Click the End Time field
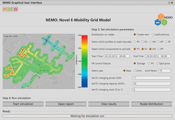The width and height of the screenshot is (175, 120). click(x=158, y=56)
